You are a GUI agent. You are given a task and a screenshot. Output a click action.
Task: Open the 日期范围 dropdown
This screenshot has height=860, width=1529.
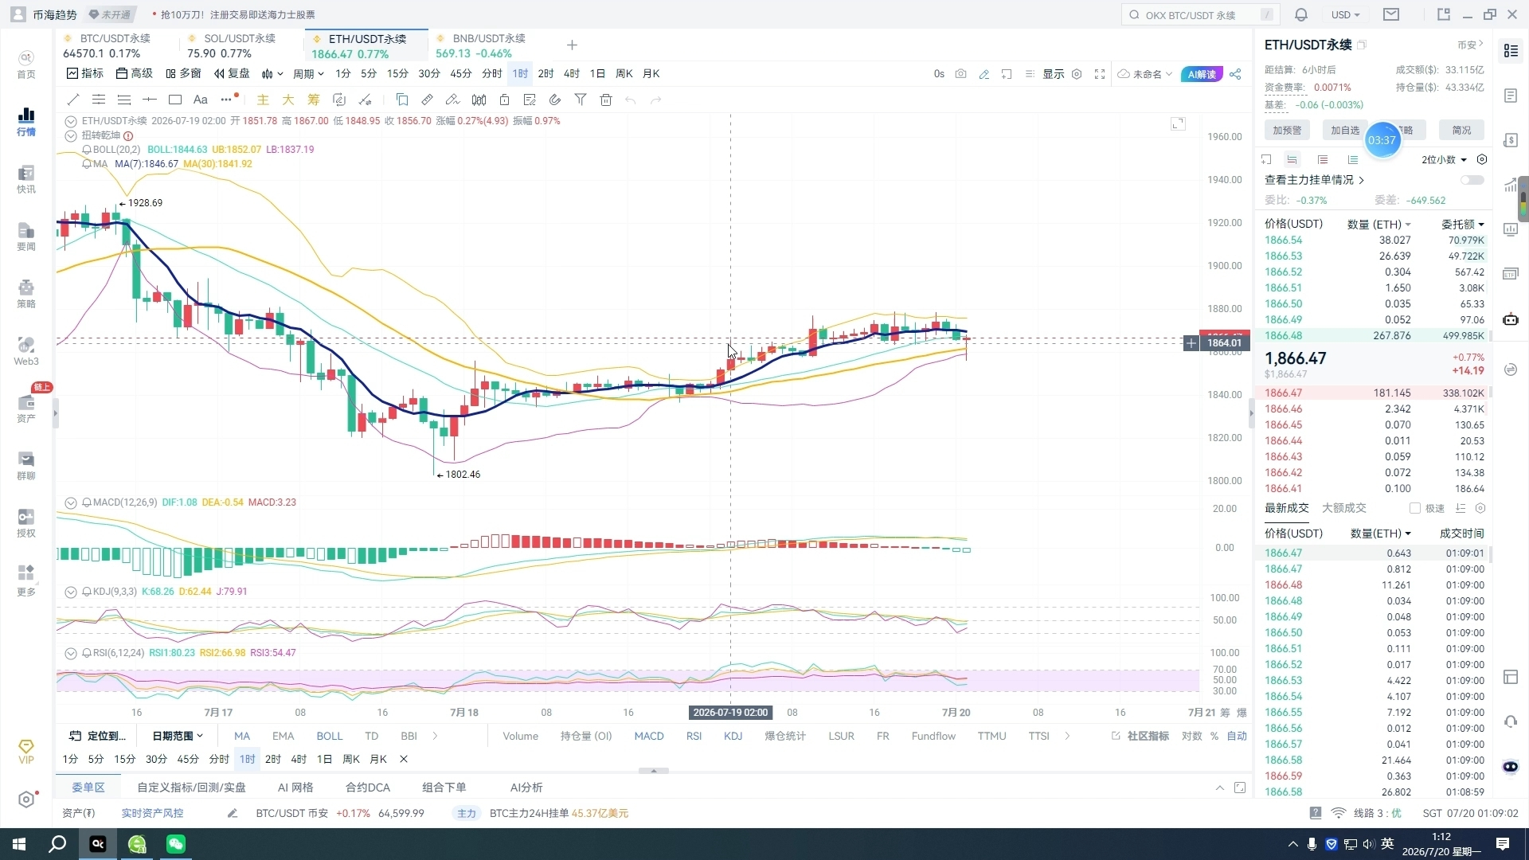(178, 736)
